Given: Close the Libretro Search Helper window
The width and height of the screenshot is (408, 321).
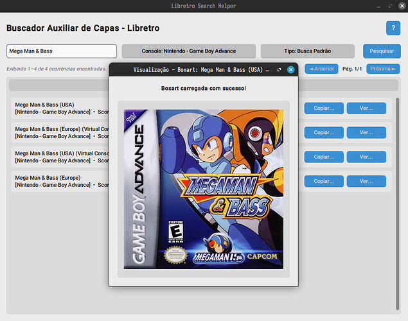Looking at the screenshot, I should (402, 6).
